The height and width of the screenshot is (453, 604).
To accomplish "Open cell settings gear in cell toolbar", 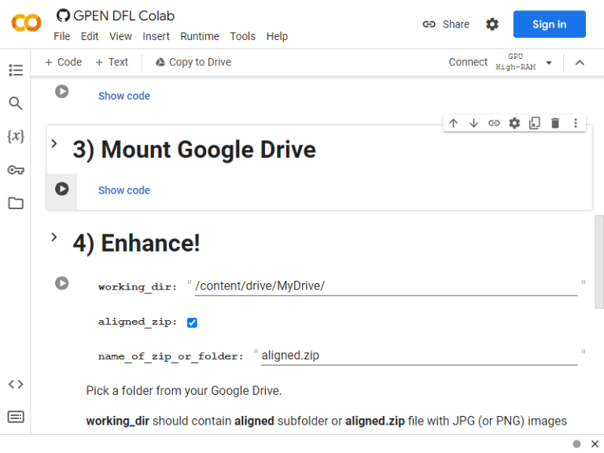I will pos(514,123).
